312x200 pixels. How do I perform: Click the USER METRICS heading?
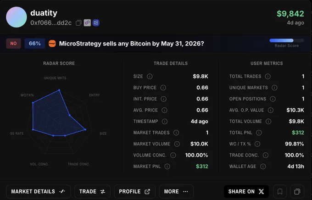pos(267,63)
